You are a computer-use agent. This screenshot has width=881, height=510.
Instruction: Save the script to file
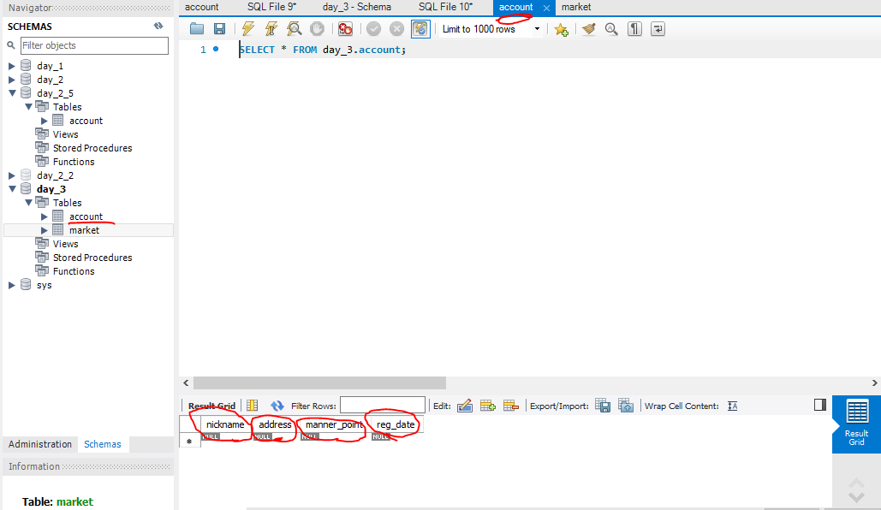click(x=220, y=28)
